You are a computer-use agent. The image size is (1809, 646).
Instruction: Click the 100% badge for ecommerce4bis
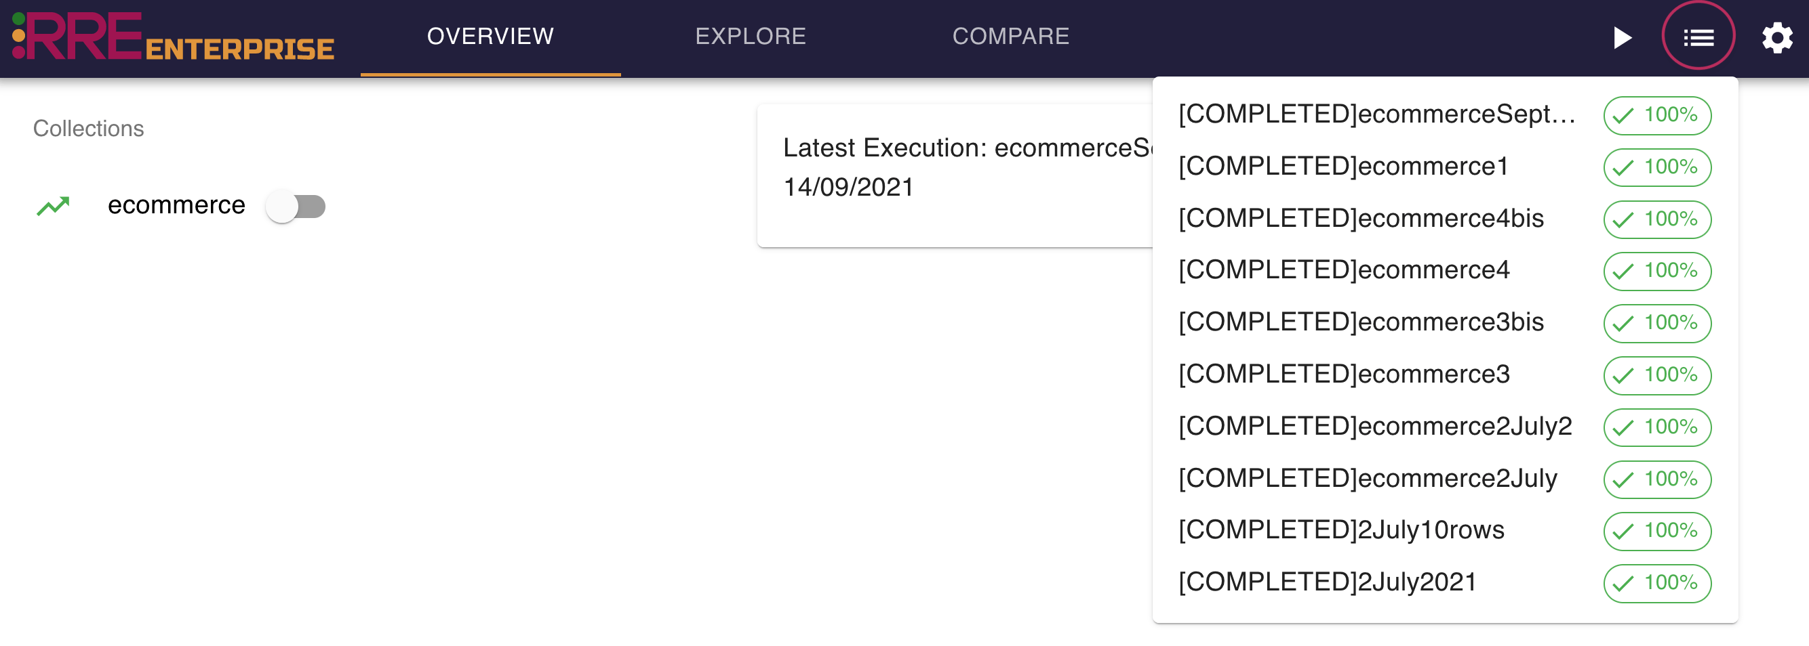(x=1656, y=219)
